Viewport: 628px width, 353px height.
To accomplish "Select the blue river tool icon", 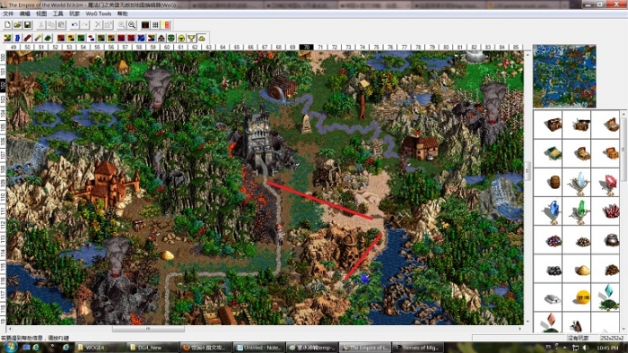I will pos(17,38).
